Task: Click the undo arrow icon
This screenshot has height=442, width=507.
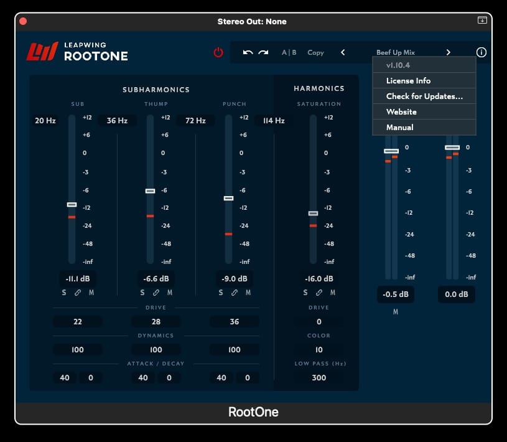Action: [x=248, y=52]
